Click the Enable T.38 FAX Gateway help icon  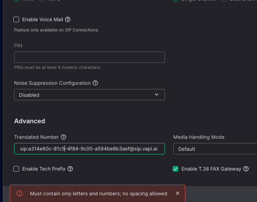pos(246,169)
